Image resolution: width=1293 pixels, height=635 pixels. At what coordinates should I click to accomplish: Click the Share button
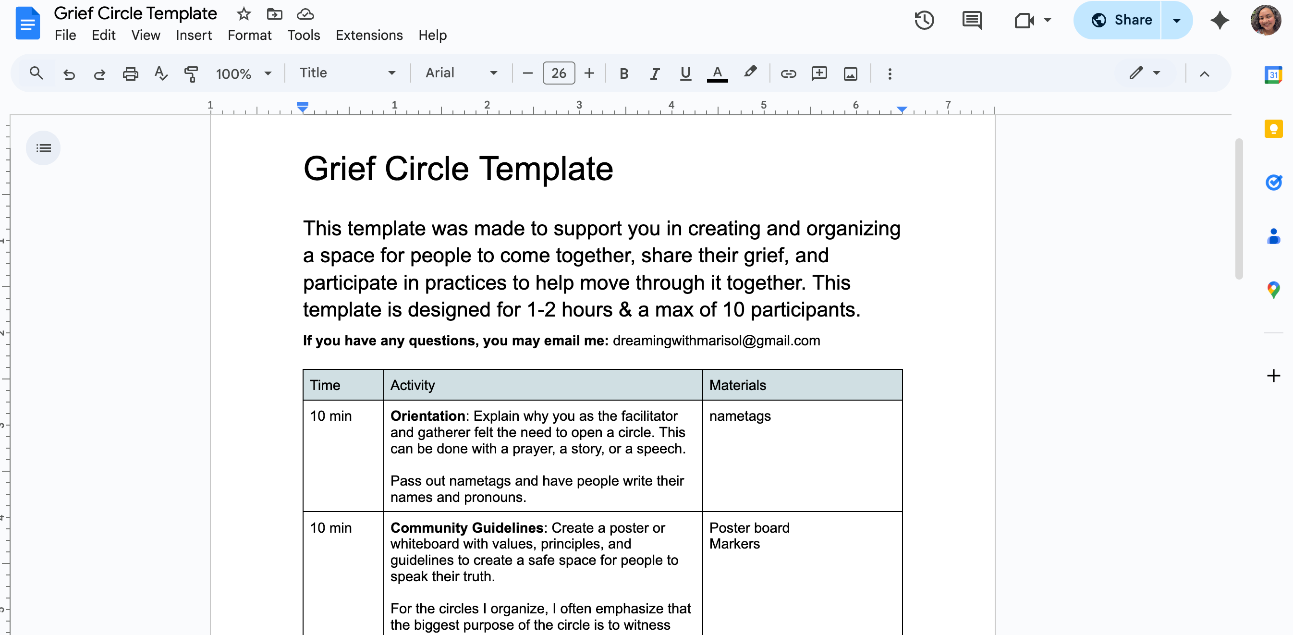pos(1123,20)
